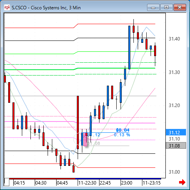Minimize the S.CSCO chart window

(153, 7)
